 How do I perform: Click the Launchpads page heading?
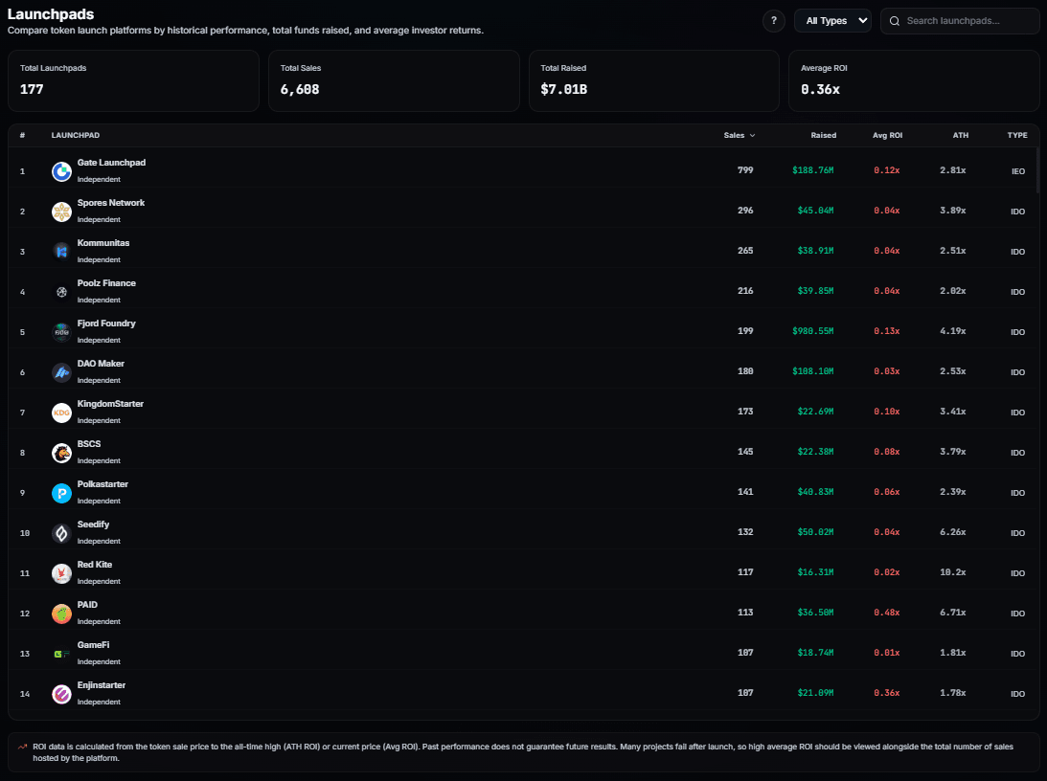tap(51, 14)
